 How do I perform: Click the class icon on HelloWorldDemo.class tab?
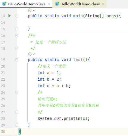tap(57, 4)
